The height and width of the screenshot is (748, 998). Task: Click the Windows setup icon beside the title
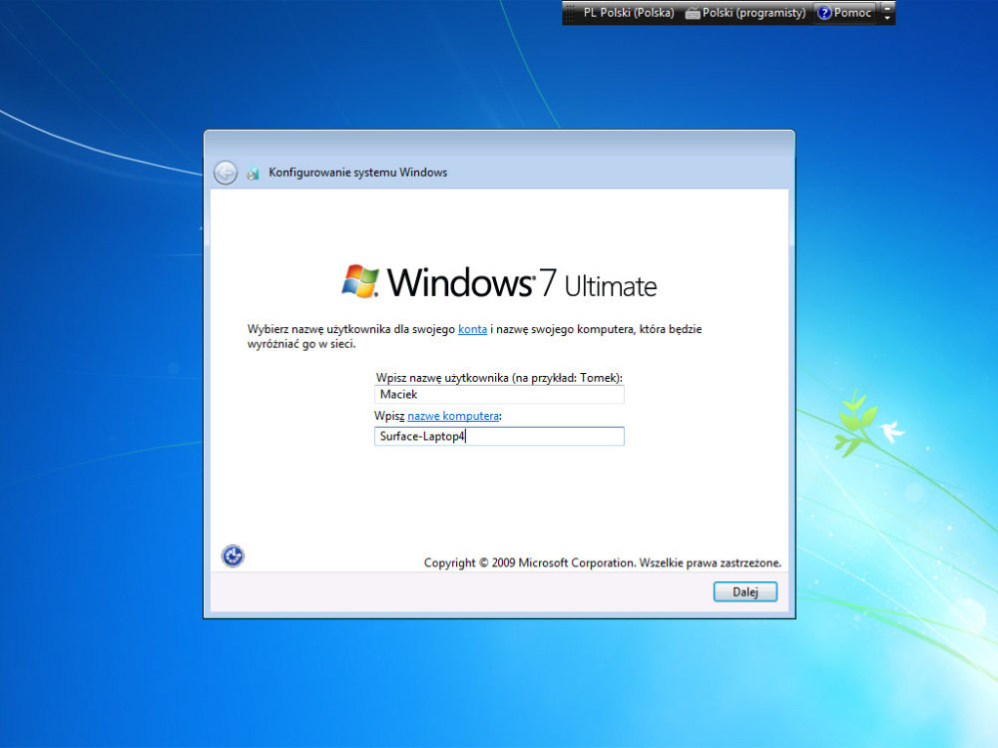tap(253, 173)
